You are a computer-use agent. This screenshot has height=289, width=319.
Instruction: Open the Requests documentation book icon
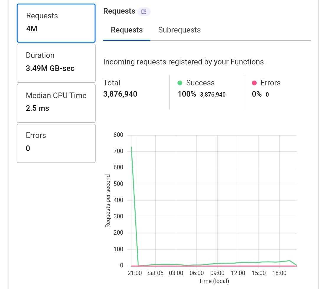click(x=144, y=12)
